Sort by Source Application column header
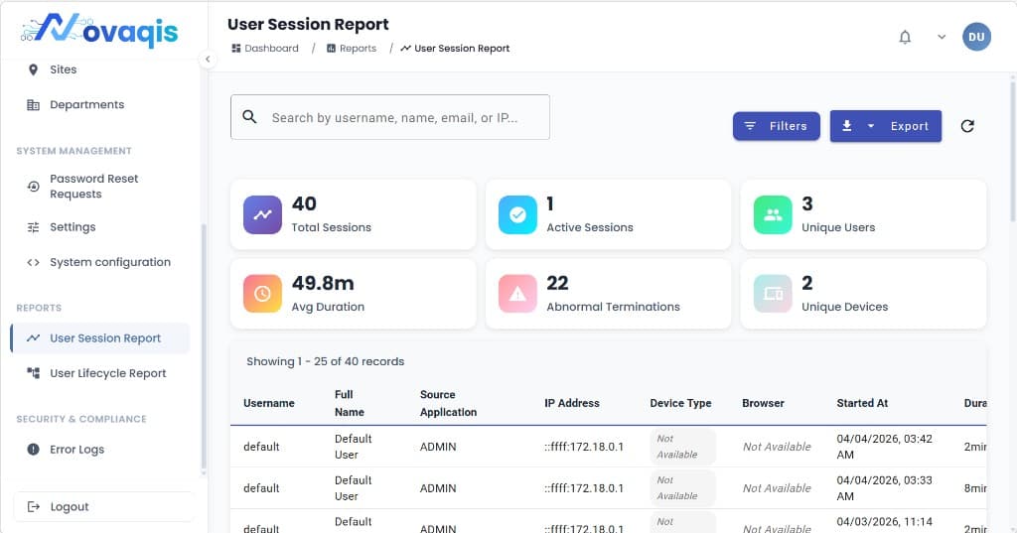This screenshot has width=1017, height=533. click(448, 403)
